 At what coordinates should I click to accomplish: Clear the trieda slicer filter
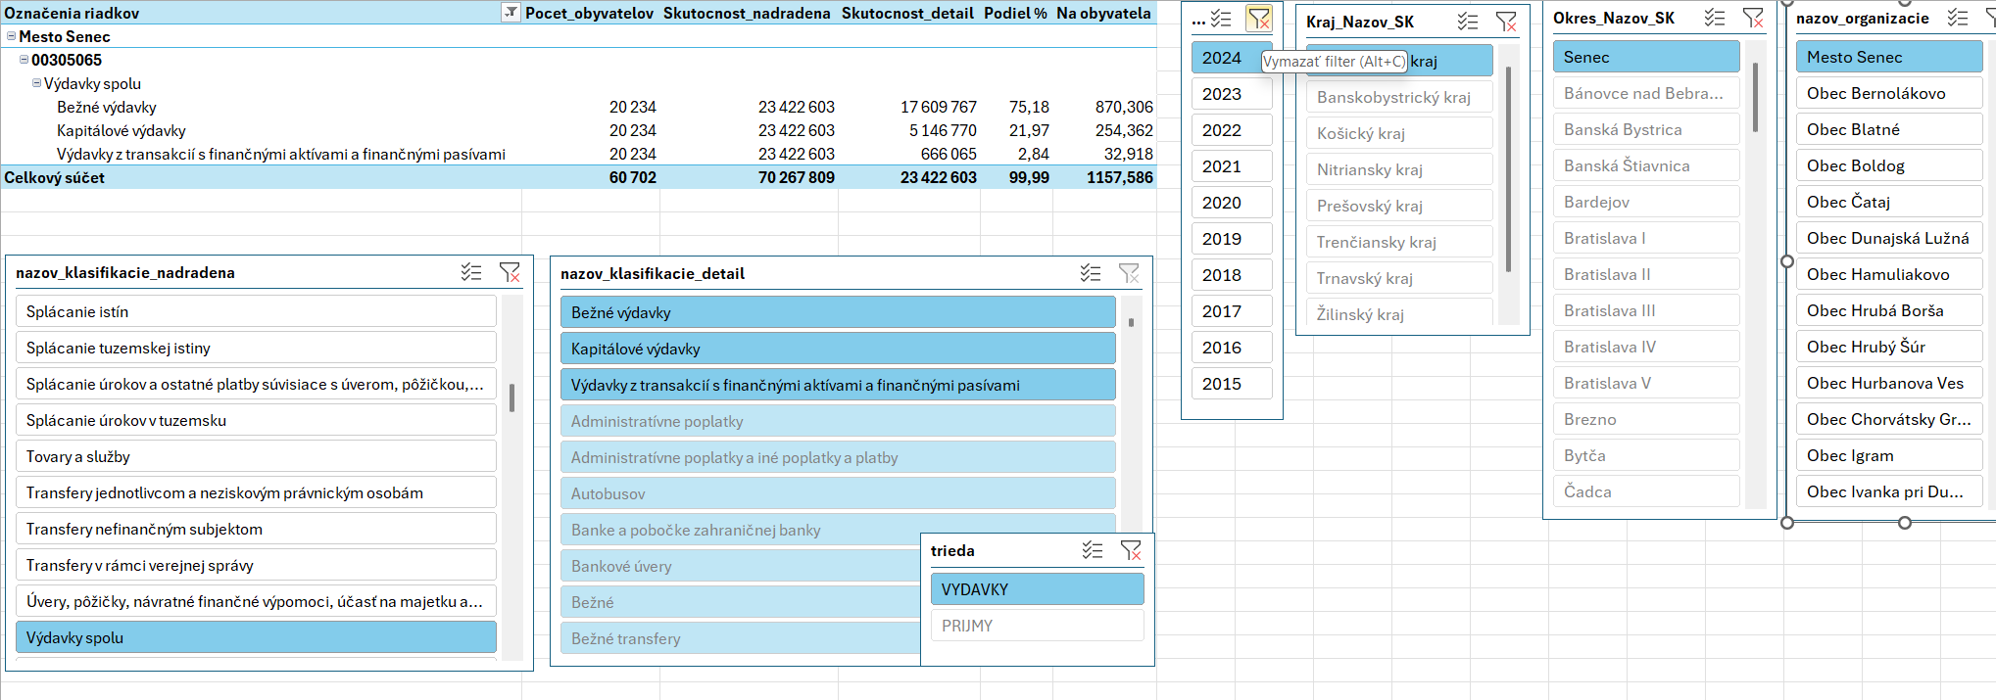1131,550
